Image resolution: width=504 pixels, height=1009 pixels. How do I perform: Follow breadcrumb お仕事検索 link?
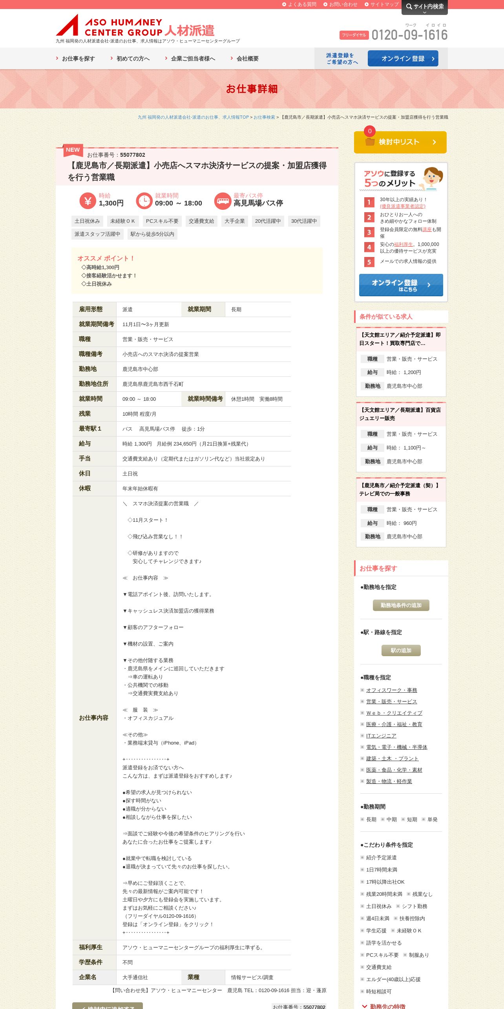point(264,117)
